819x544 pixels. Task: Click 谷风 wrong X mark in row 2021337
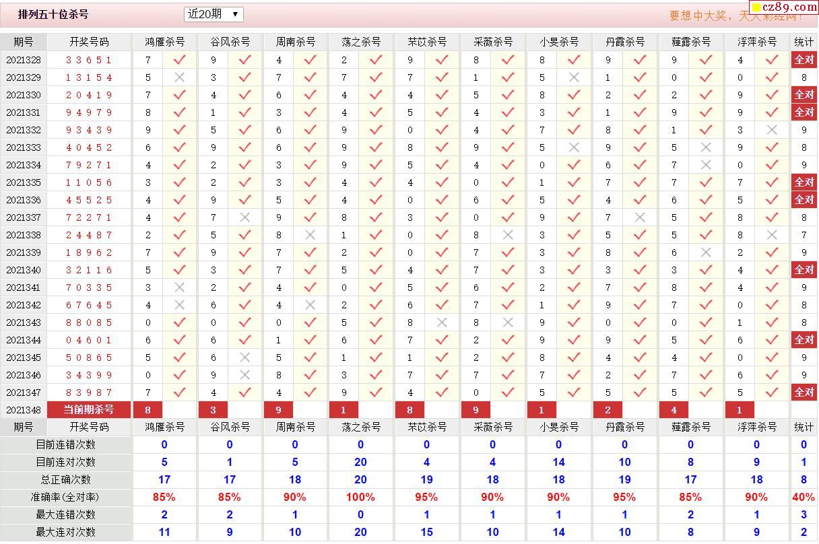(x=244, y=217)
